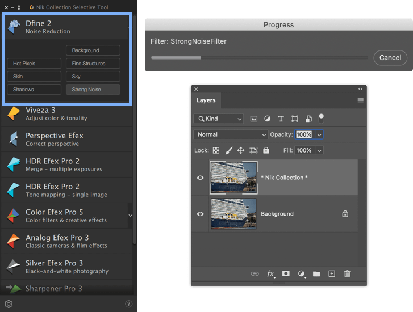Apply the Shadows noise preset
Screen dimensions: 413x312
(34, 90)
